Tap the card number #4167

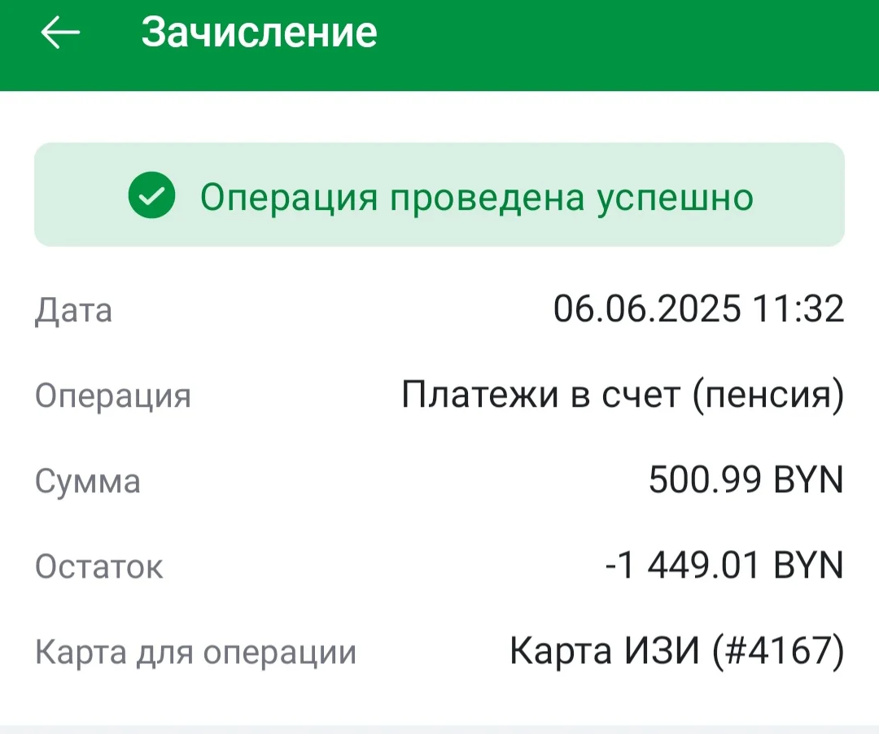point(778,650)
